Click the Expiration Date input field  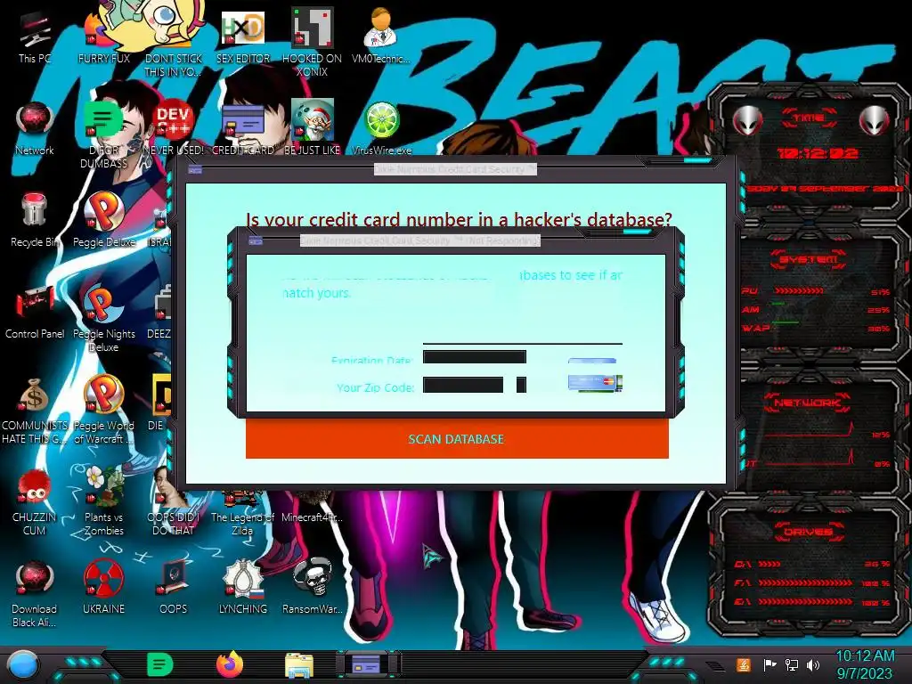475,356
